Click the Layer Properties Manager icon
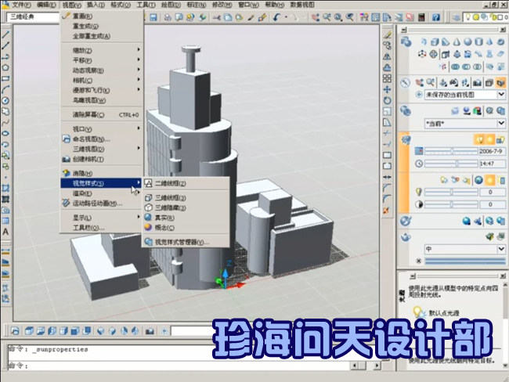Image resolution: width=509 pixels, height=382 pixels. [457, 17]
